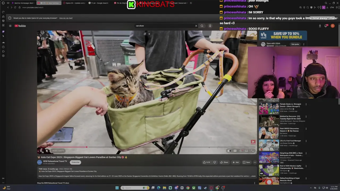Open the YouTube hamburger guide menu
The width and height of the screenshot is (340, 191).
click(10, 26)
